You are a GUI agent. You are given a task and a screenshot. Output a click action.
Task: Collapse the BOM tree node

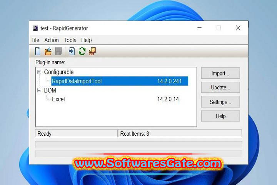point(39,90)
